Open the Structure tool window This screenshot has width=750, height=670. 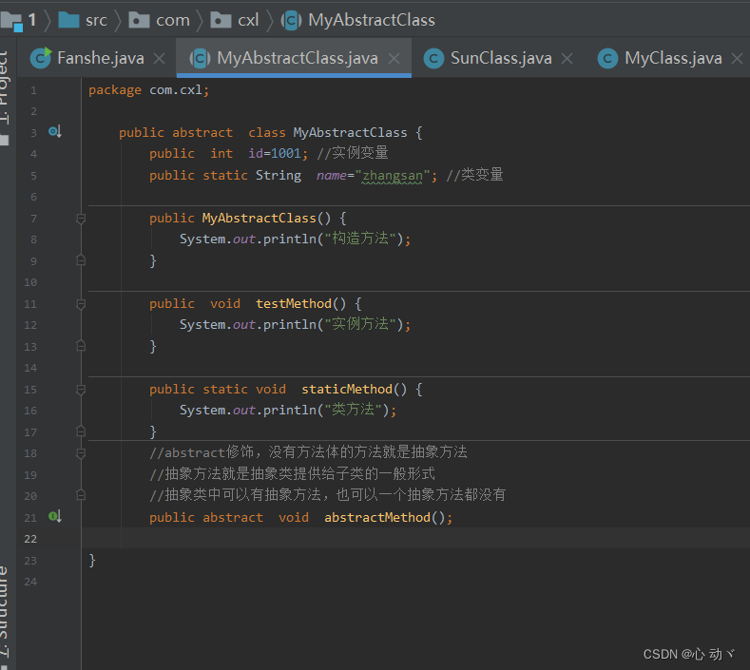tap(5, 616)
